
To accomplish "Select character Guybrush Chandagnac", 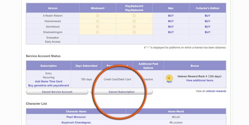I will click(x=76, y=123).
